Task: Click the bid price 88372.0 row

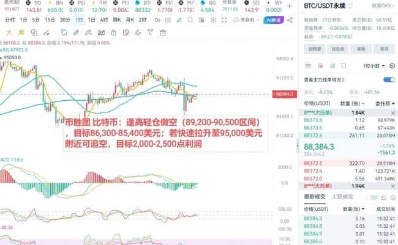Action: pos(349,179)
